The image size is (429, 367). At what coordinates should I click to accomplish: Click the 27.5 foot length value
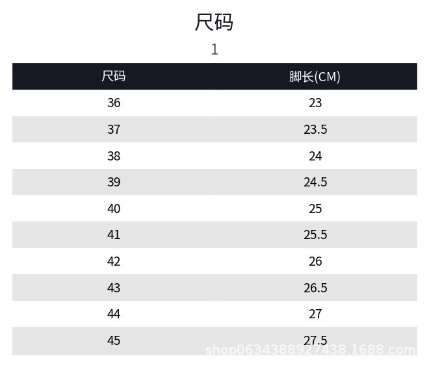(x=315, y=340)
